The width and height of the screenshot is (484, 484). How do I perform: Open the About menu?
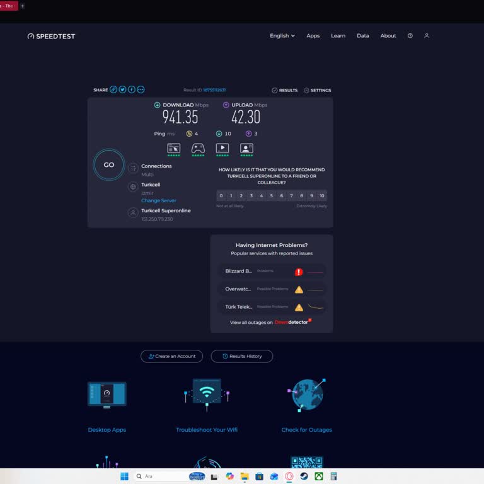[388, 36]
